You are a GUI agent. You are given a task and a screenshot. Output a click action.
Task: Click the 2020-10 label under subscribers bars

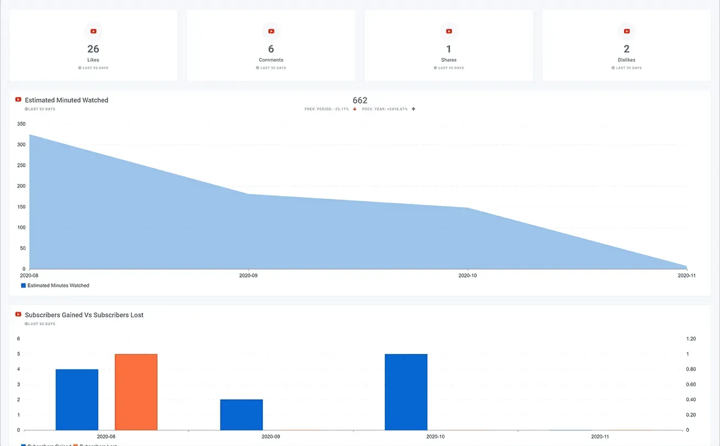coord(436,436)
